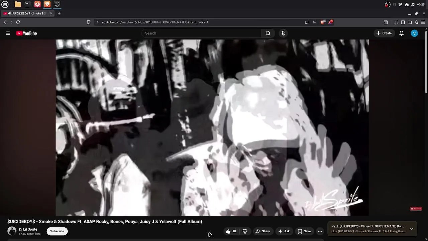This screenshot has width=428, height=241.
Task: View site information next to the URL
Action: tap(97, 22)
